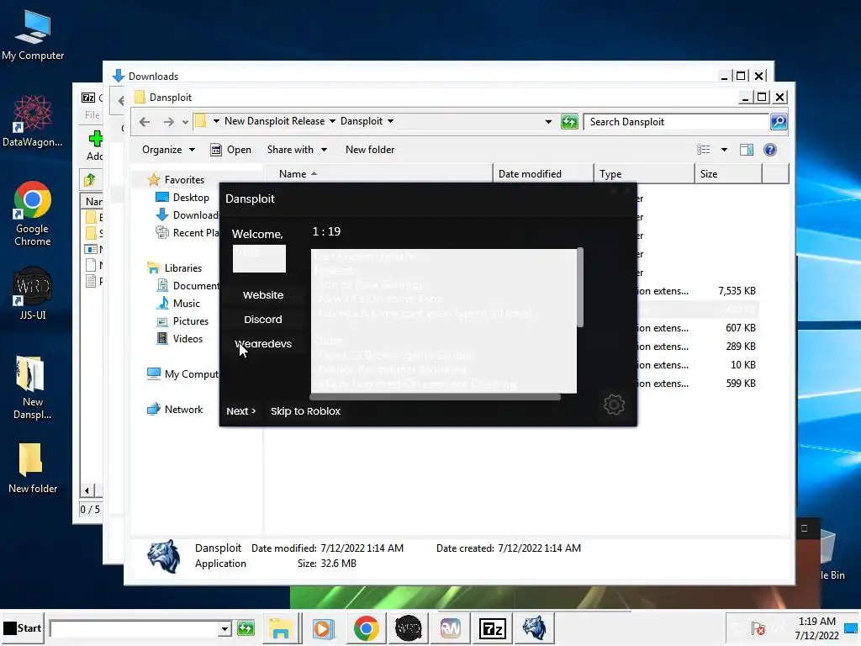861x646 pixels.
Task: Click the green refresh icon in address bar
Action: click(569, 121)
